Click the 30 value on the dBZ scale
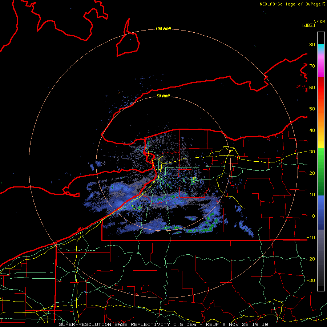Image resolution: width=327 pixels, height=327 pixels. click(312, 152)
